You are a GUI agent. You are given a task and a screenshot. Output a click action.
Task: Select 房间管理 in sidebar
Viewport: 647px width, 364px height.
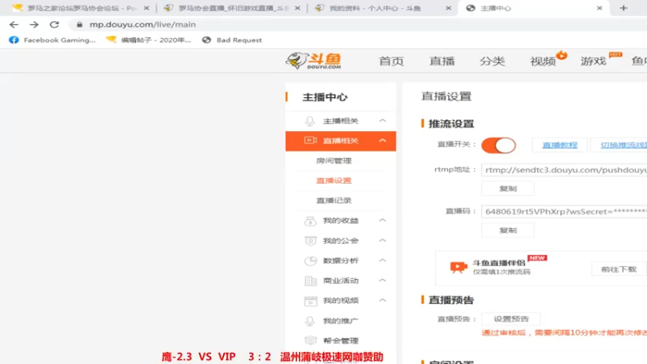333,160
